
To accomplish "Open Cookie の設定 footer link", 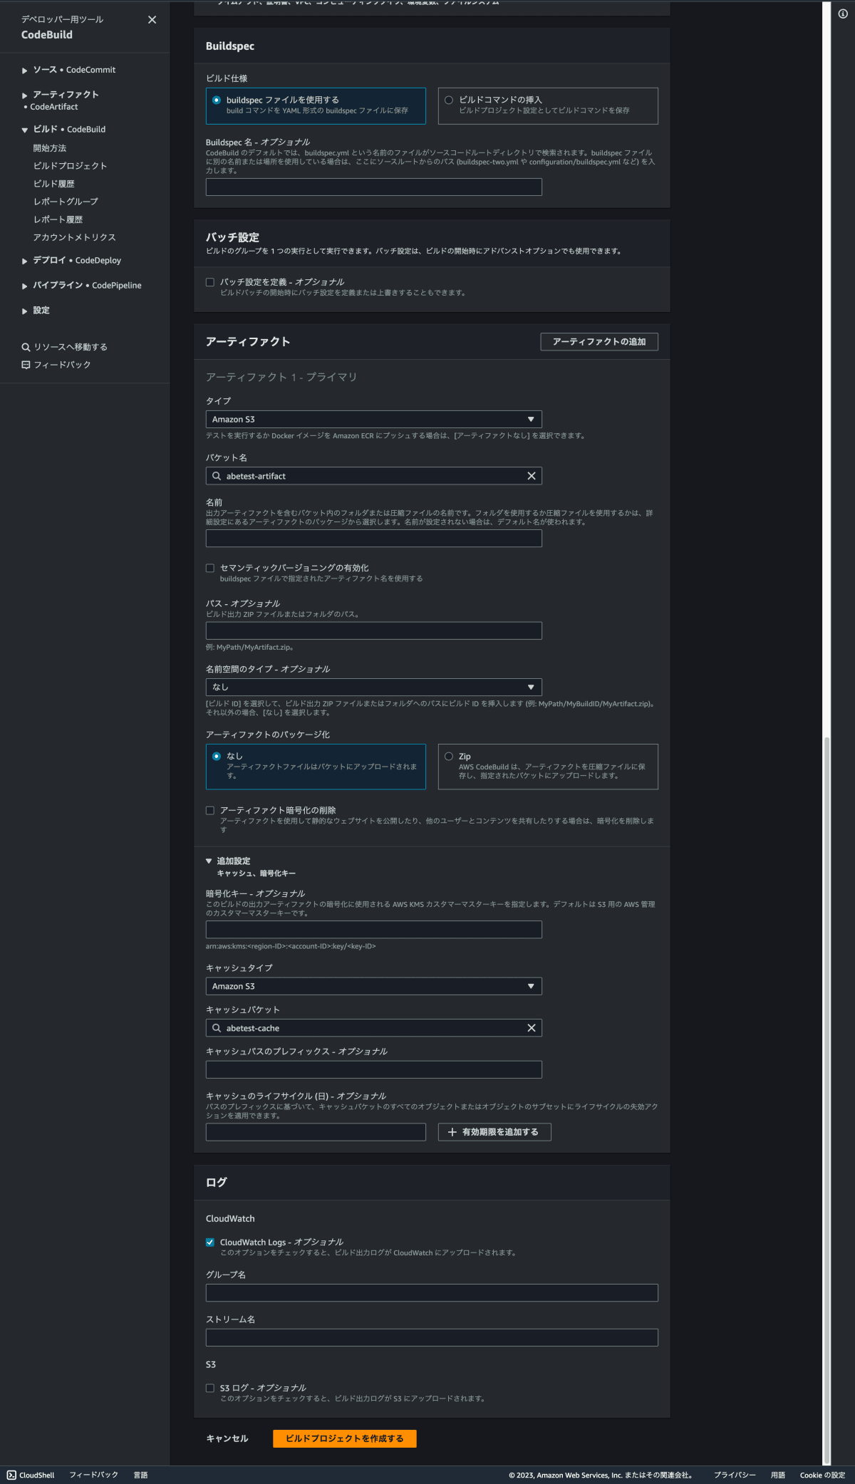I will click(x=822, y=1475).
